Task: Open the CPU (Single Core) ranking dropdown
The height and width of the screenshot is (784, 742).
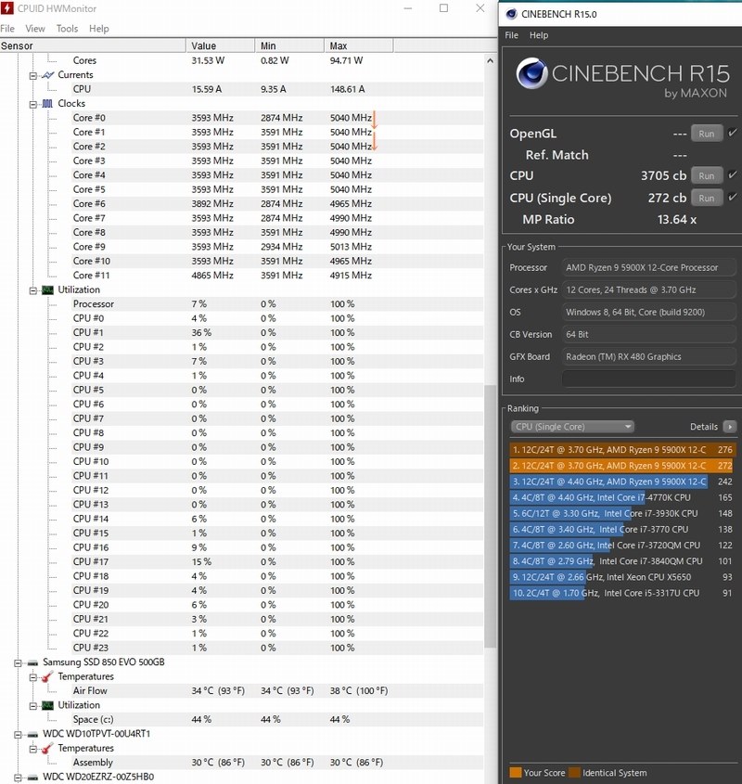Action: pyautogui.click(x=572, y=427)
